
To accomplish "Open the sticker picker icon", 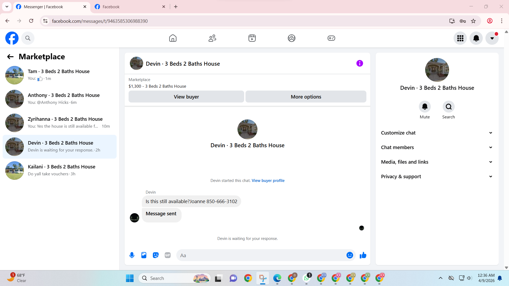I will (156, 255).
